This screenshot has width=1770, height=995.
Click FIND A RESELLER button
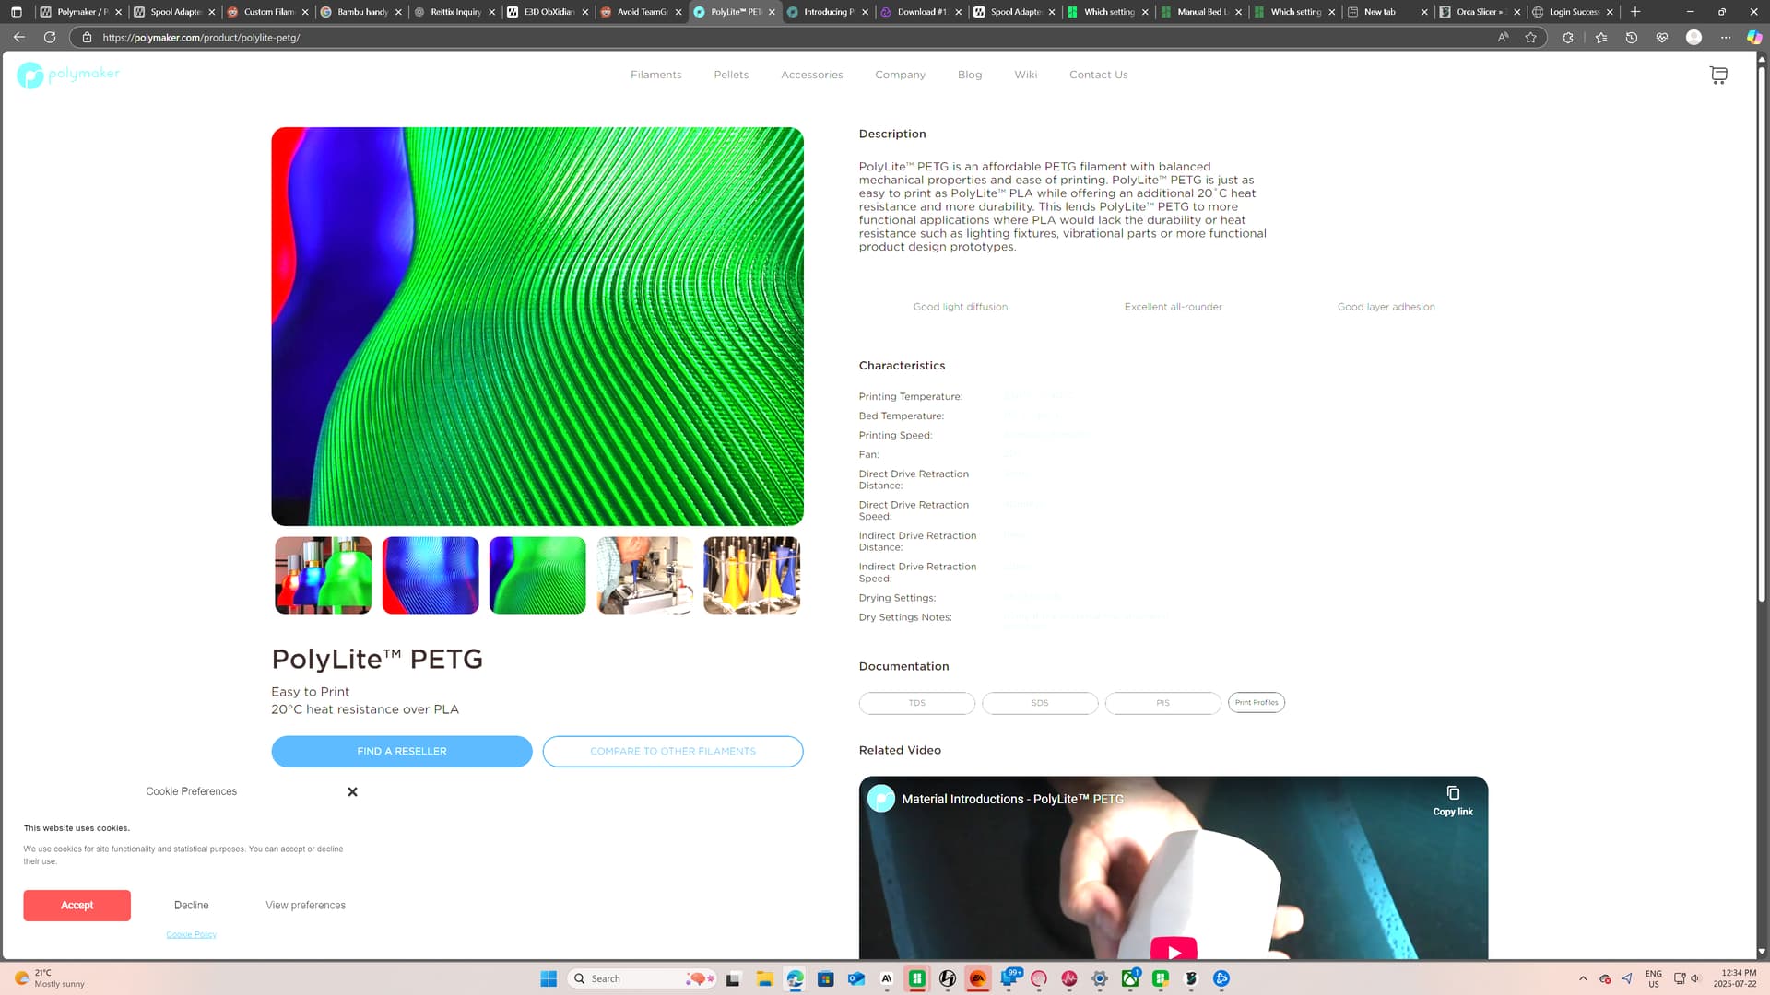[x=402, y=751]
